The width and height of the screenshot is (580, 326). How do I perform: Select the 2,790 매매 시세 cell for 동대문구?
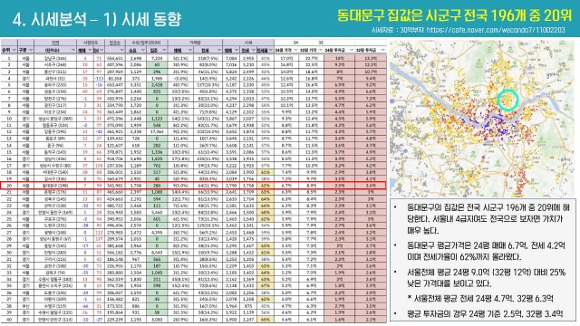[231, 186]
